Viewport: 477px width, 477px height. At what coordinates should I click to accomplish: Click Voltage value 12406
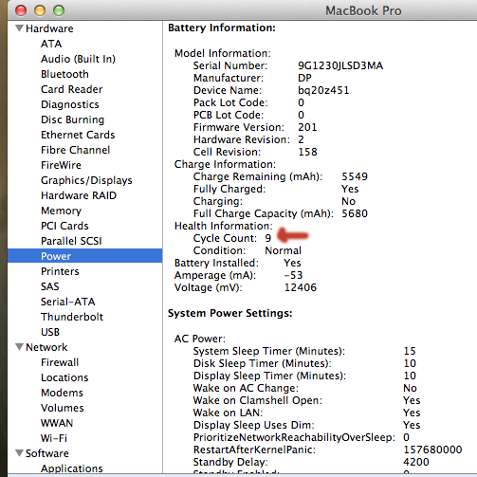click(301, 287)
